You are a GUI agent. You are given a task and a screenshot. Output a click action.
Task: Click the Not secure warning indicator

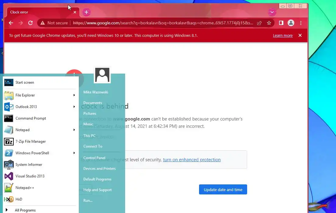pyautogui.click(x=54, y=23)
